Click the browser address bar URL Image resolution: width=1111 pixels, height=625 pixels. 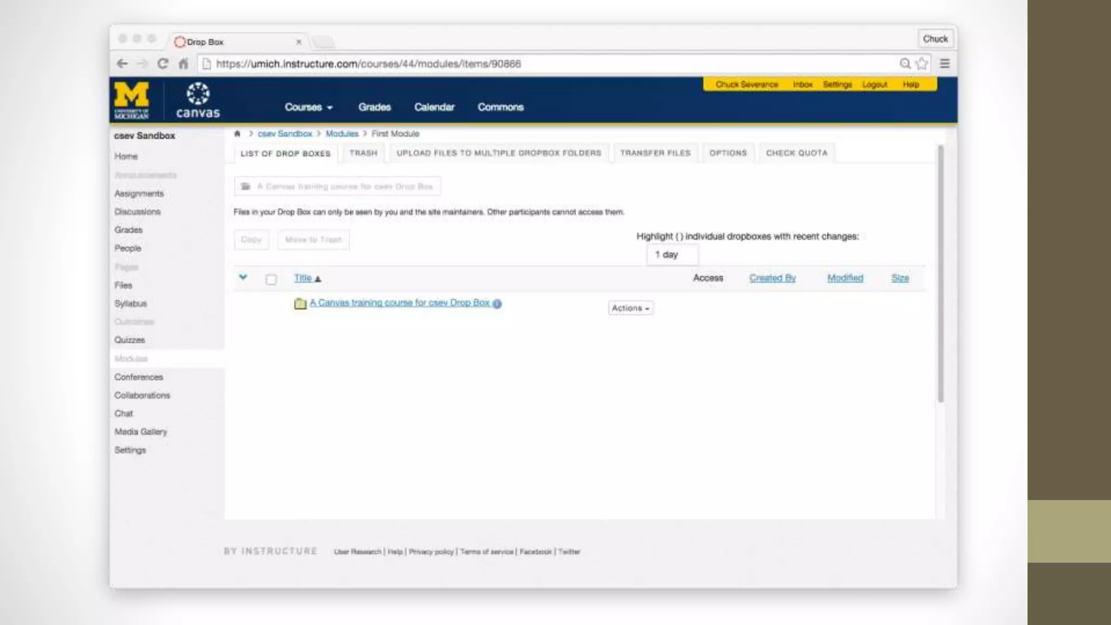tap(369, 64)
